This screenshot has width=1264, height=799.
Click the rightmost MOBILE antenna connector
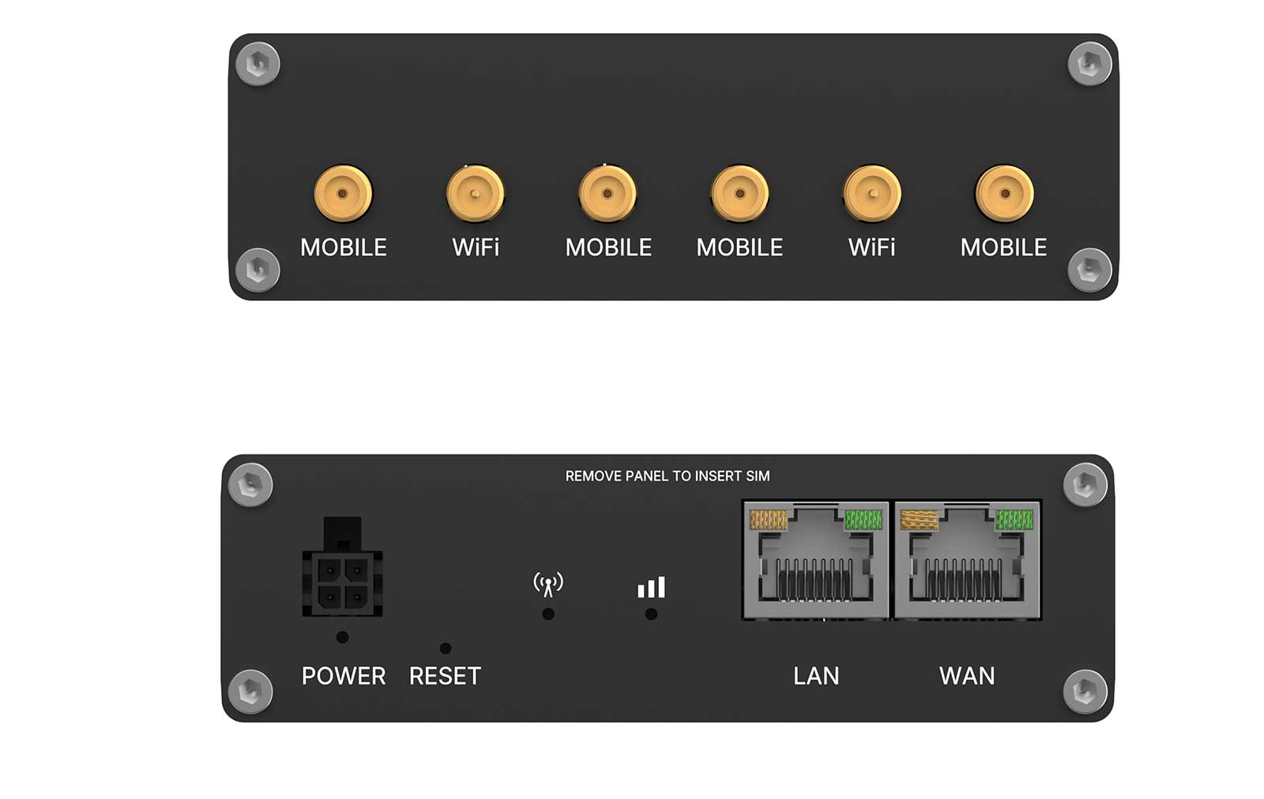[x=1004, y=194]
